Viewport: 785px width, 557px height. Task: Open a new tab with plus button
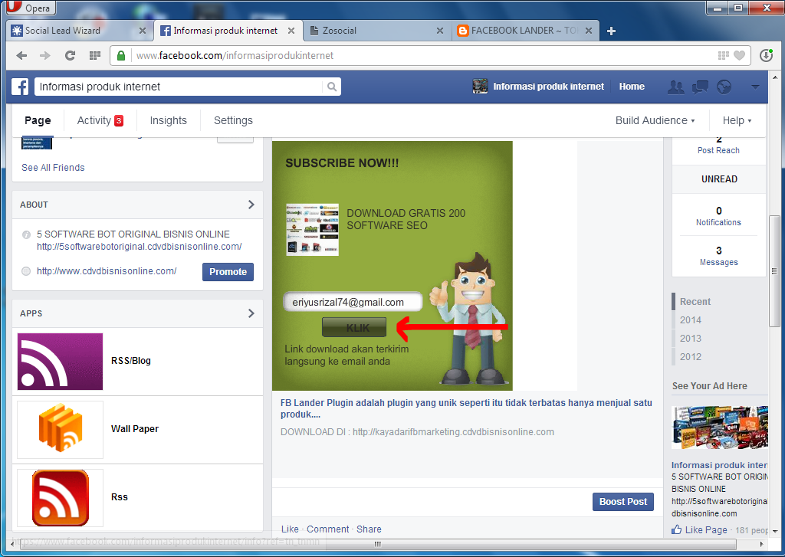pyautogui.click(x=611, y=31)
